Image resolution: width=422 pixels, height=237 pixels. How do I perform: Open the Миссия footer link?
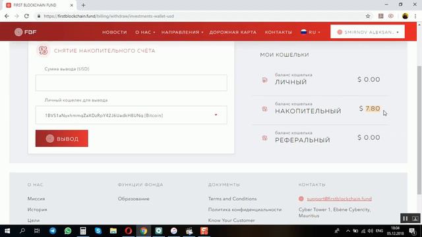[x=36, y=199]
